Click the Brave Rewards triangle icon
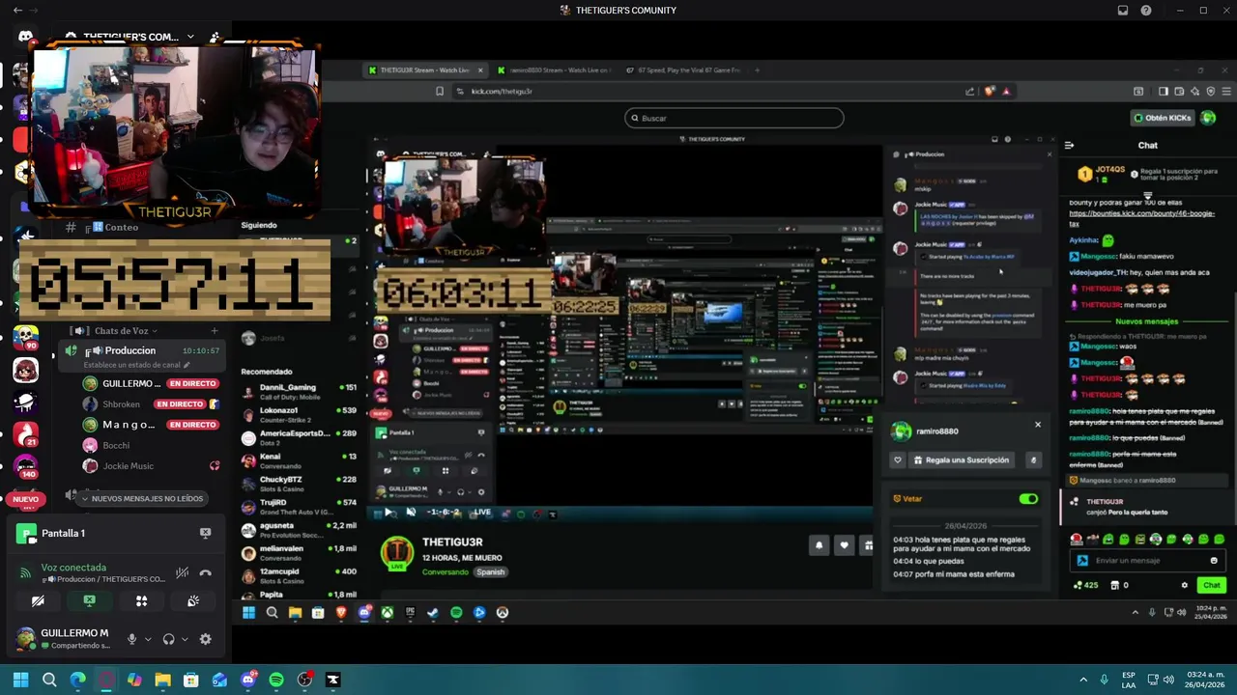1237x695 pixels. click(x=1006, y=91)
